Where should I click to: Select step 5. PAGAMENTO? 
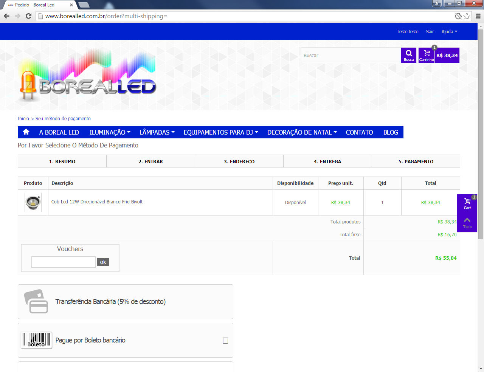point(416,161)
